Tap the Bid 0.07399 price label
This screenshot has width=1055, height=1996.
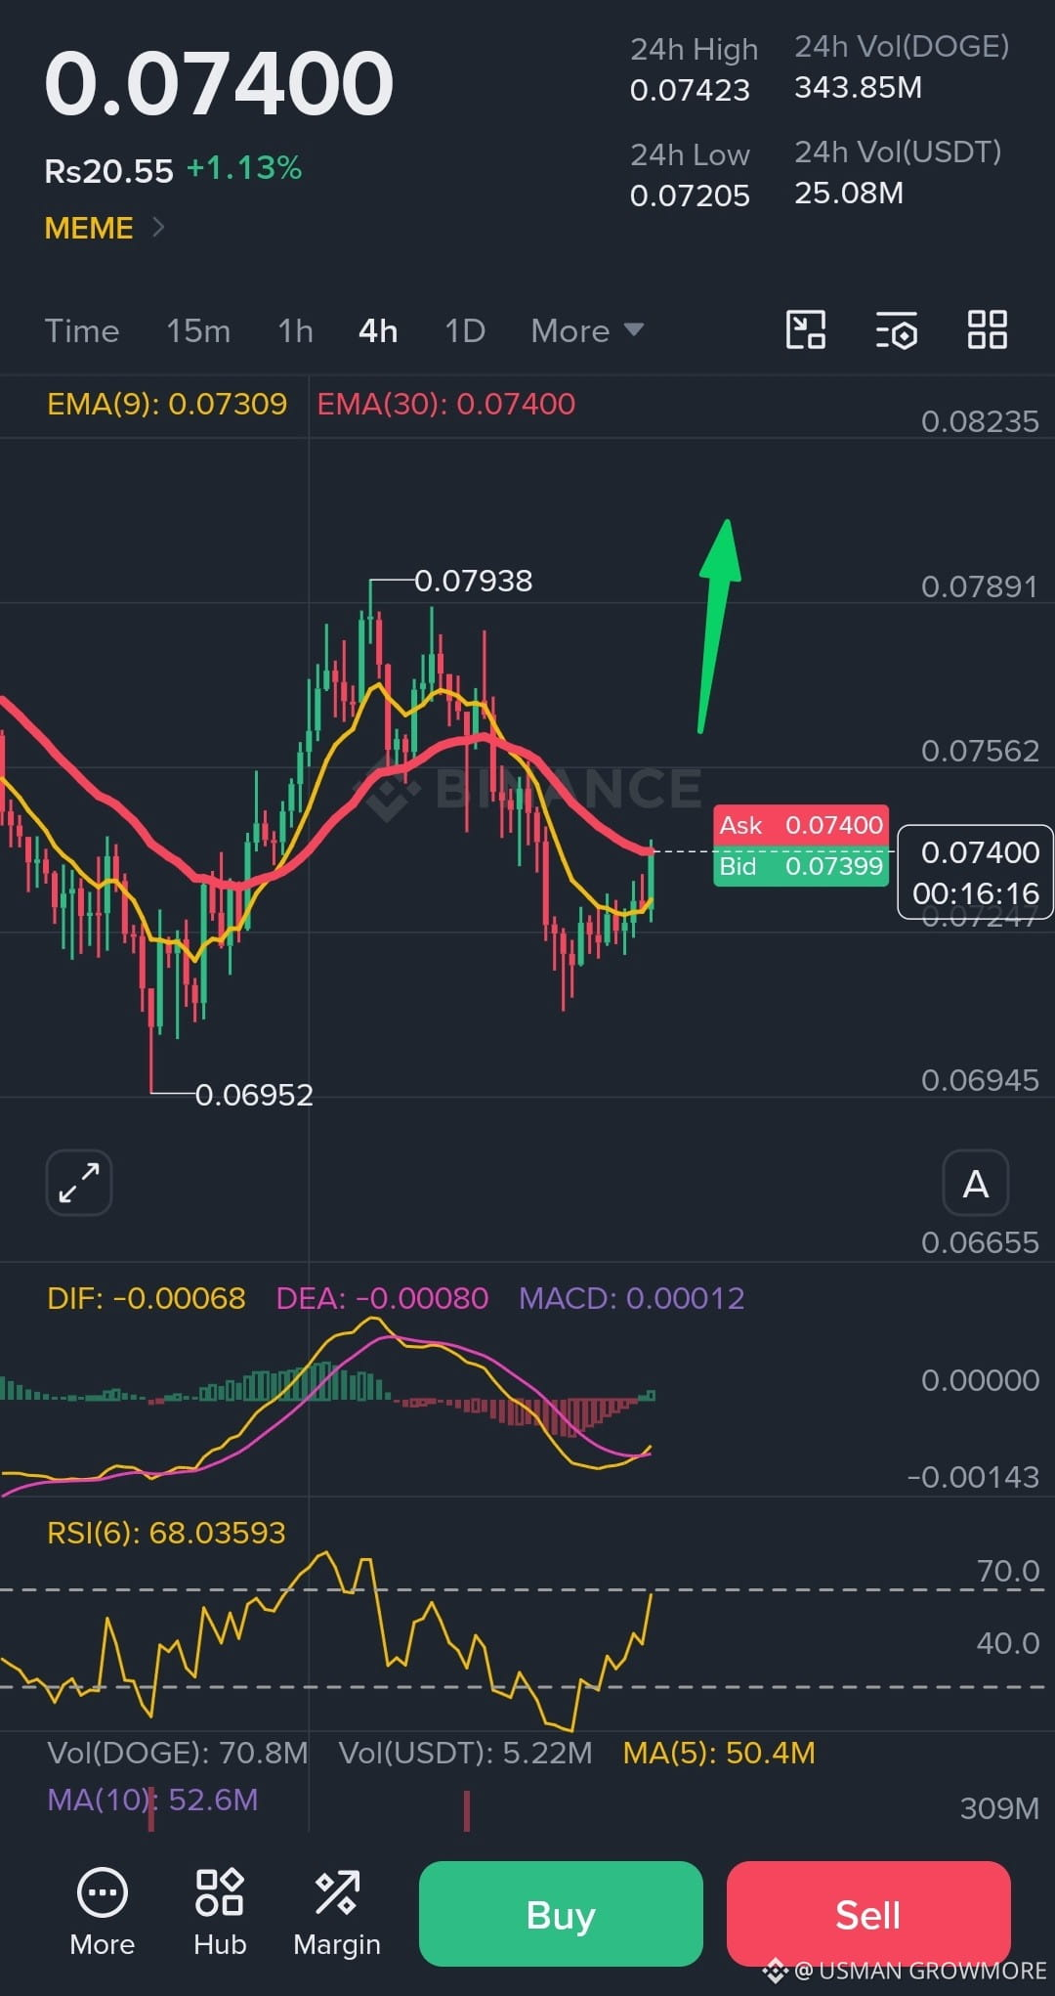click(801, 866)
